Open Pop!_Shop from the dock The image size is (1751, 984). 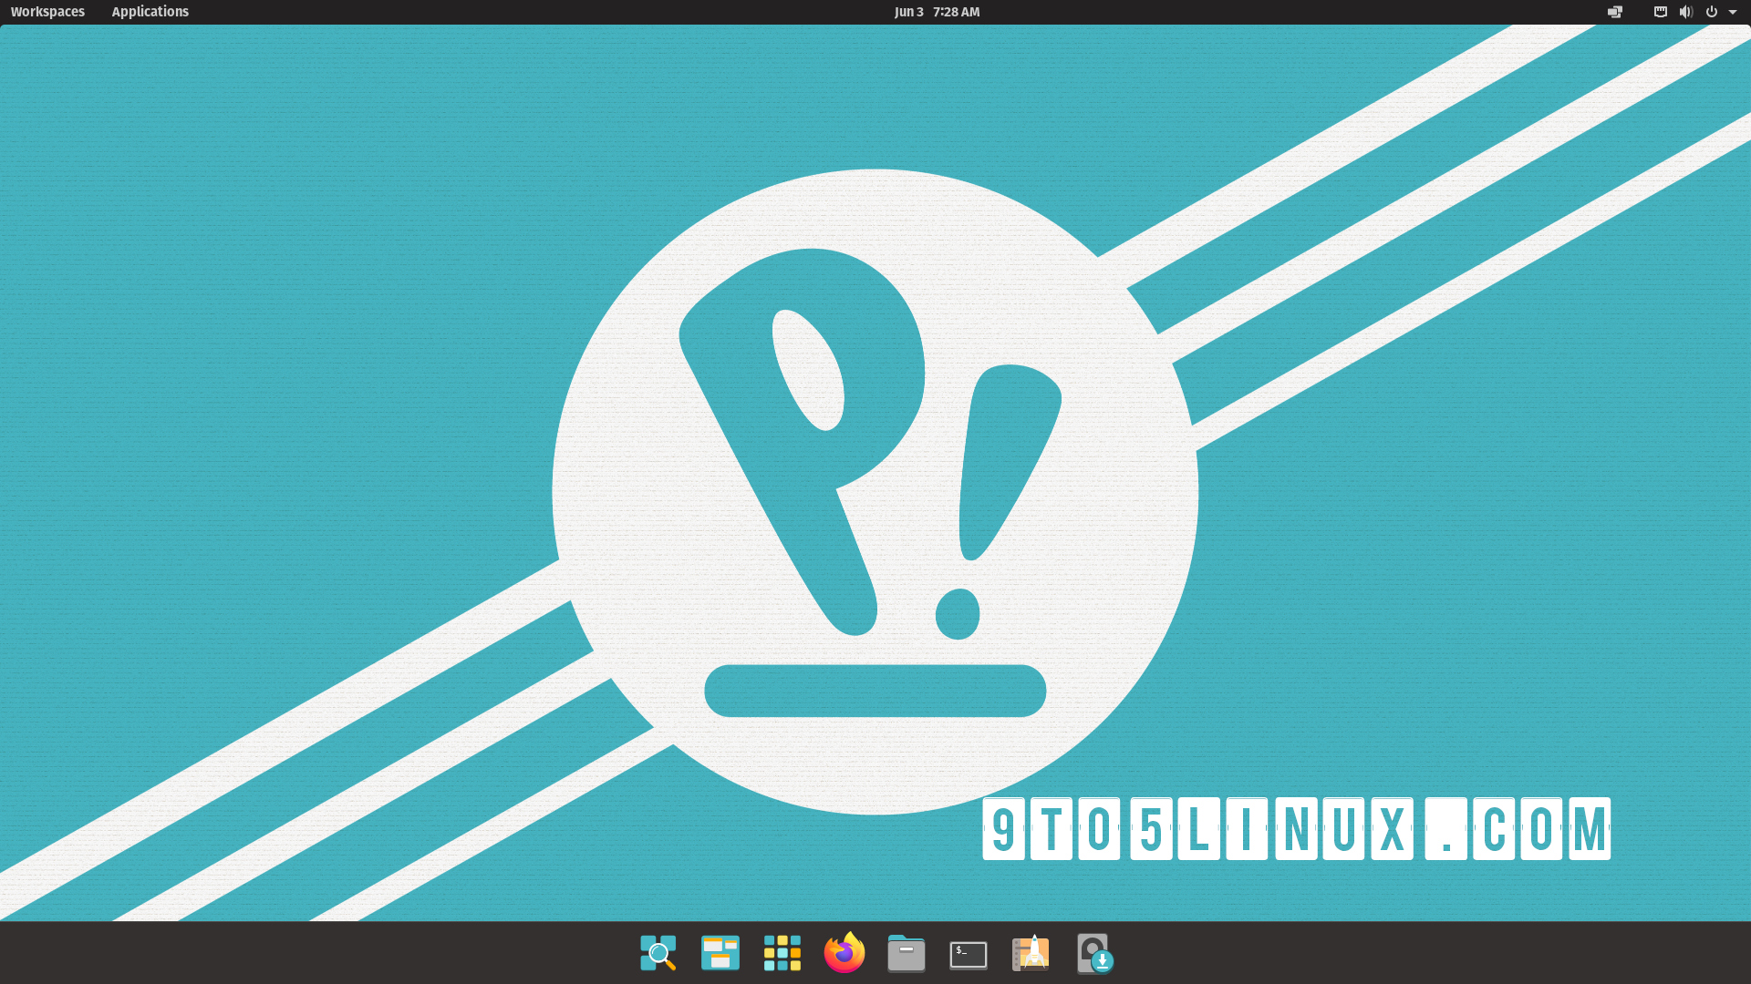[1030, 953]
